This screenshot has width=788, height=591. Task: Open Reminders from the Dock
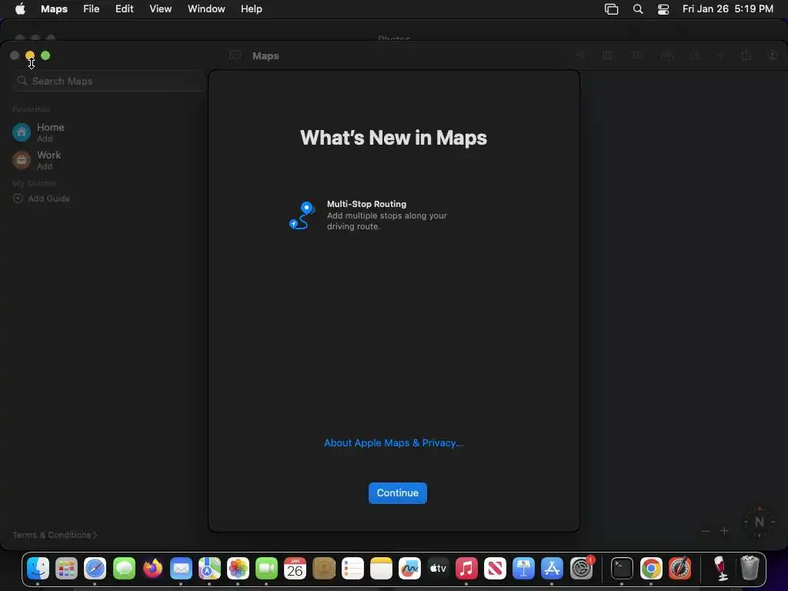pos(352,569)
